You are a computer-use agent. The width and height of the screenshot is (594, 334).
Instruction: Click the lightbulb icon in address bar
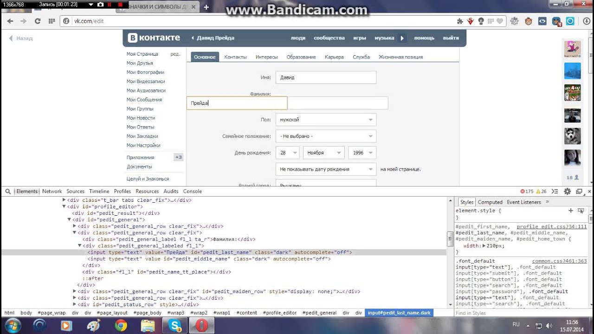pyautogui.click(x=481, y=21)
